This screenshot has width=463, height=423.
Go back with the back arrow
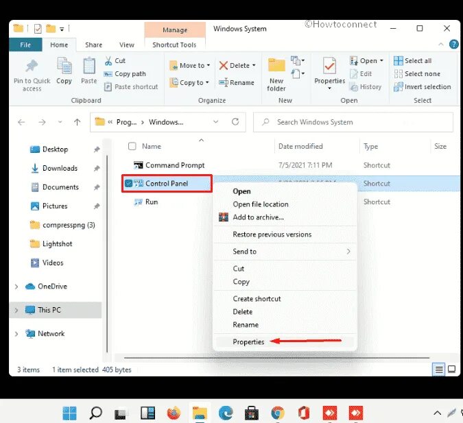[21, 122]
